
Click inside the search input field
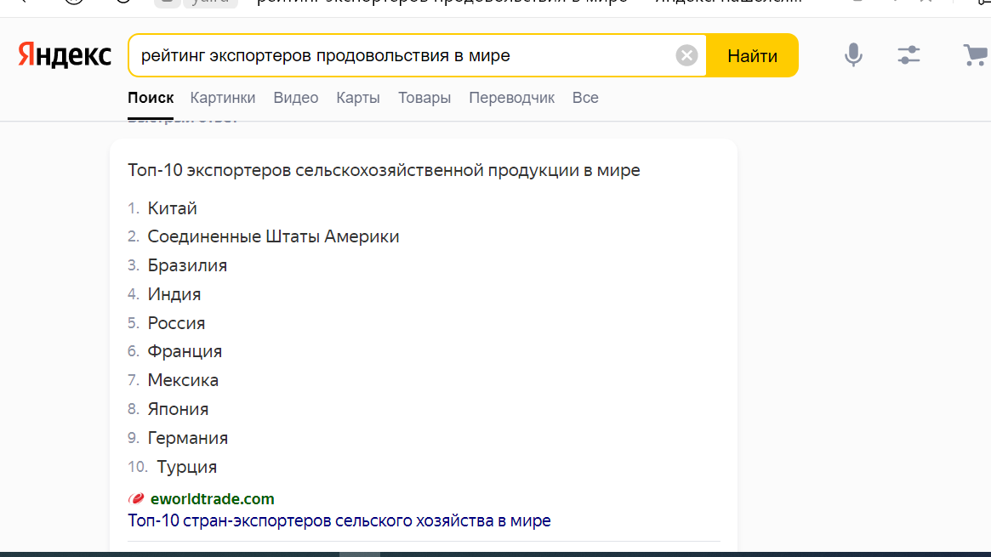click(383, 54)
